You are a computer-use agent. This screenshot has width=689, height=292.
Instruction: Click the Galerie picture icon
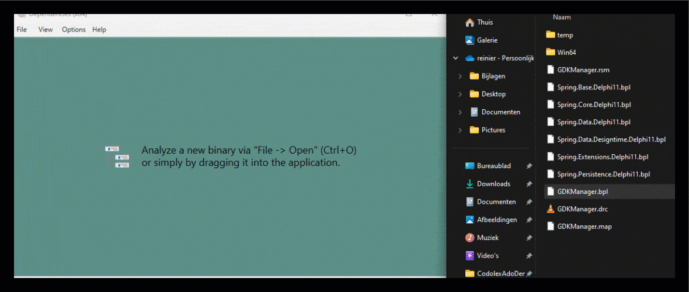(x=469, y=40)
